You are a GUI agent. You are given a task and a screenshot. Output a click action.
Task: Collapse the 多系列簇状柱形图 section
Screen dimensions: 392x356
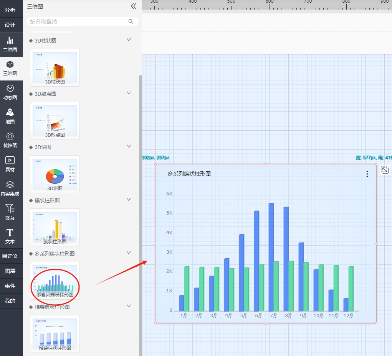[129, 253]
